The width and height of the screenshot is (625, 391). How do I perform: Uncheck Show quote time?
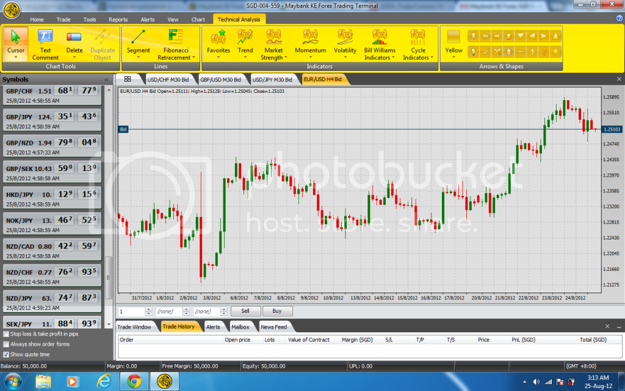pyautogui.click(x=6, y=354)
